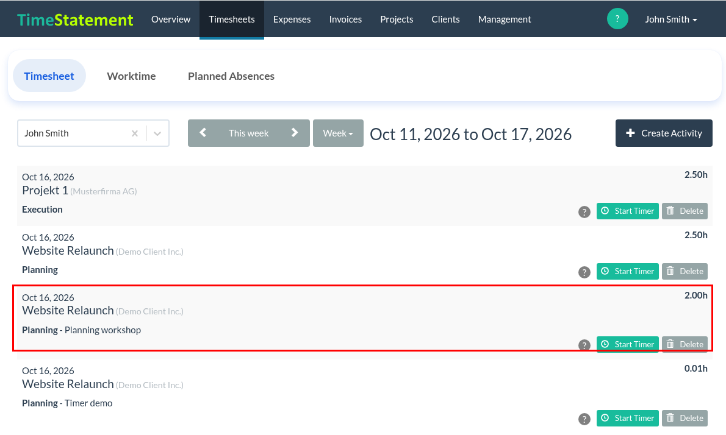Select the Timesheet sub-tab
The height and width of the screenshot is (435, 726).
[49, 76]
